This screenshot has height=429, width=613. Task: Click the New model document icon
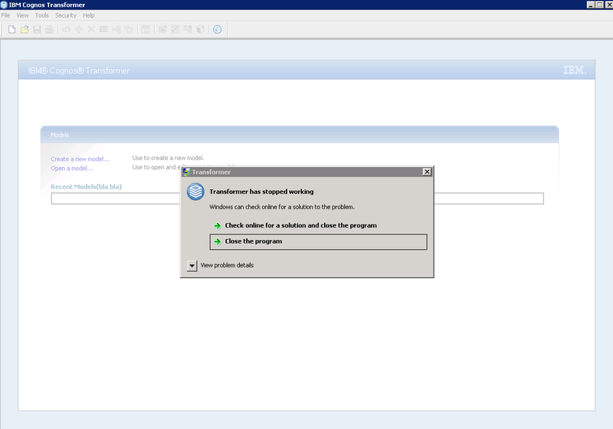[x=11, y=30]
